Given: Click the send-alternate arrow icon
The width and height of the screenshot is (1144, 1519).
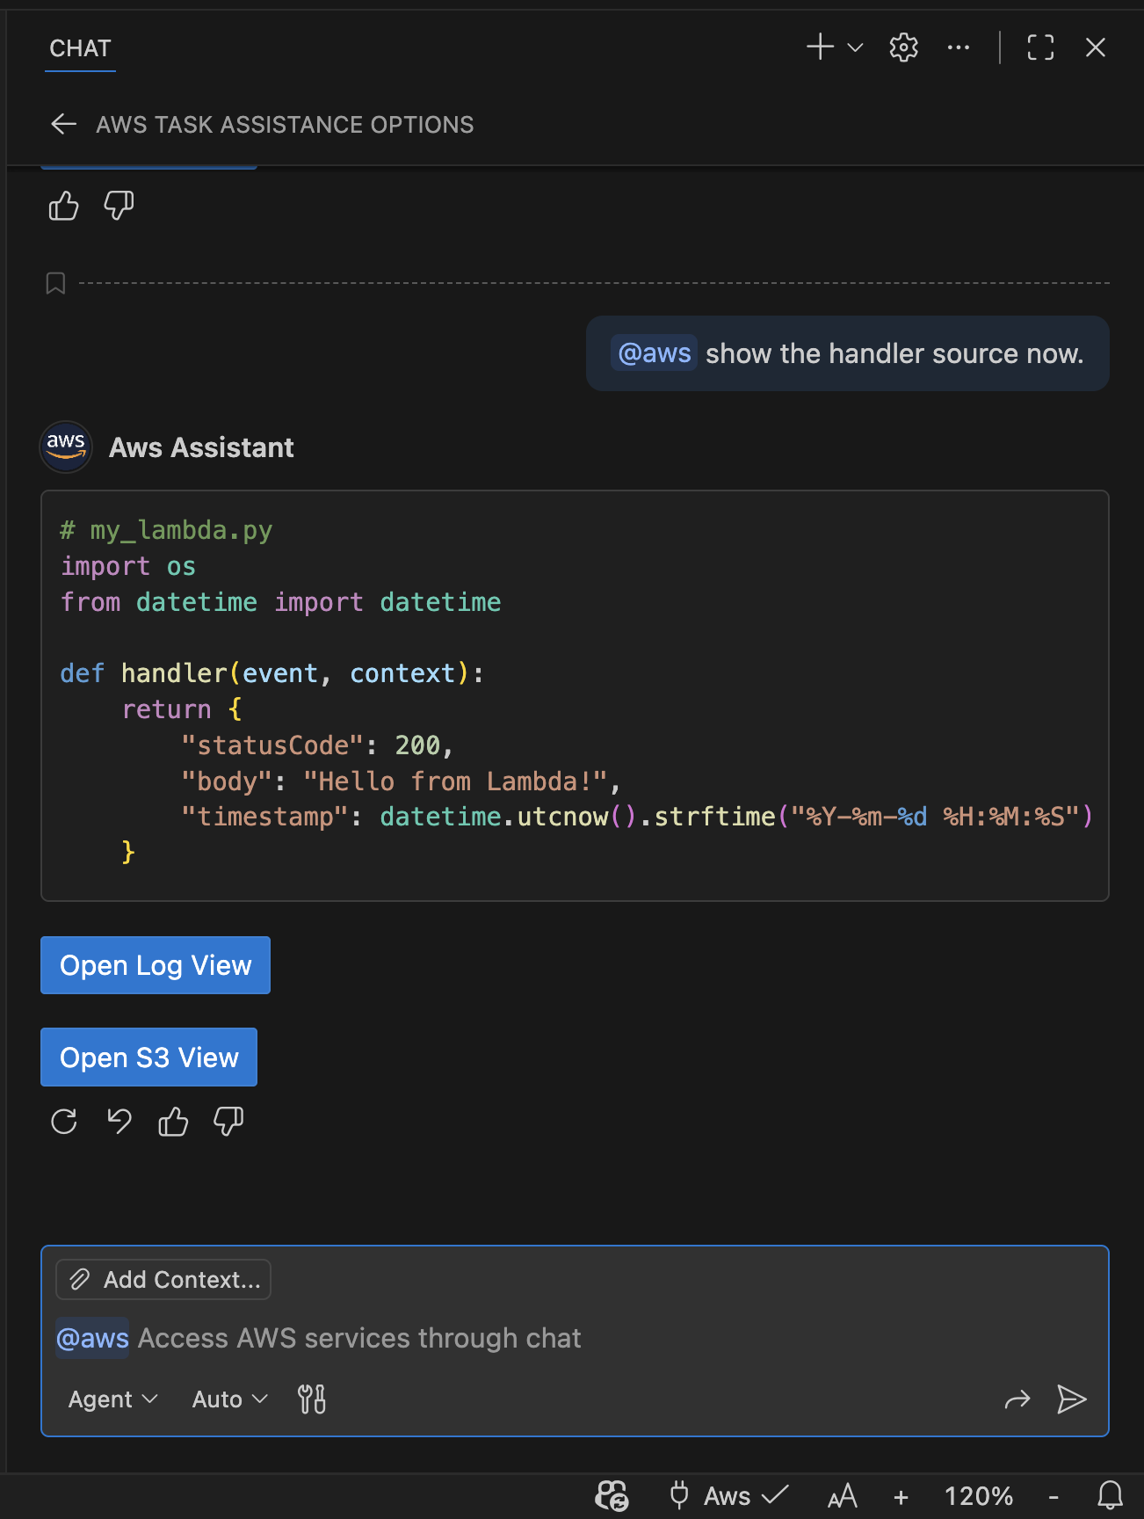Looking at the screenshot, I should point(1017,1399).
